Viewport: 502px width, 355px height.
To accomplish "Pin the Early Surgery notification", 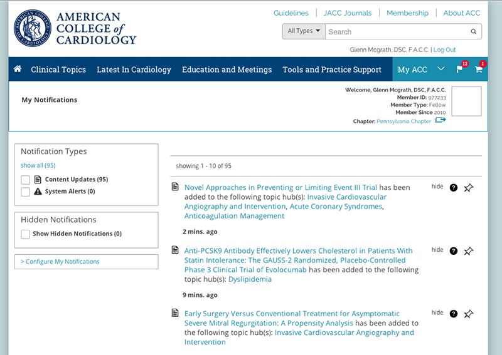I will click(468, 314).
